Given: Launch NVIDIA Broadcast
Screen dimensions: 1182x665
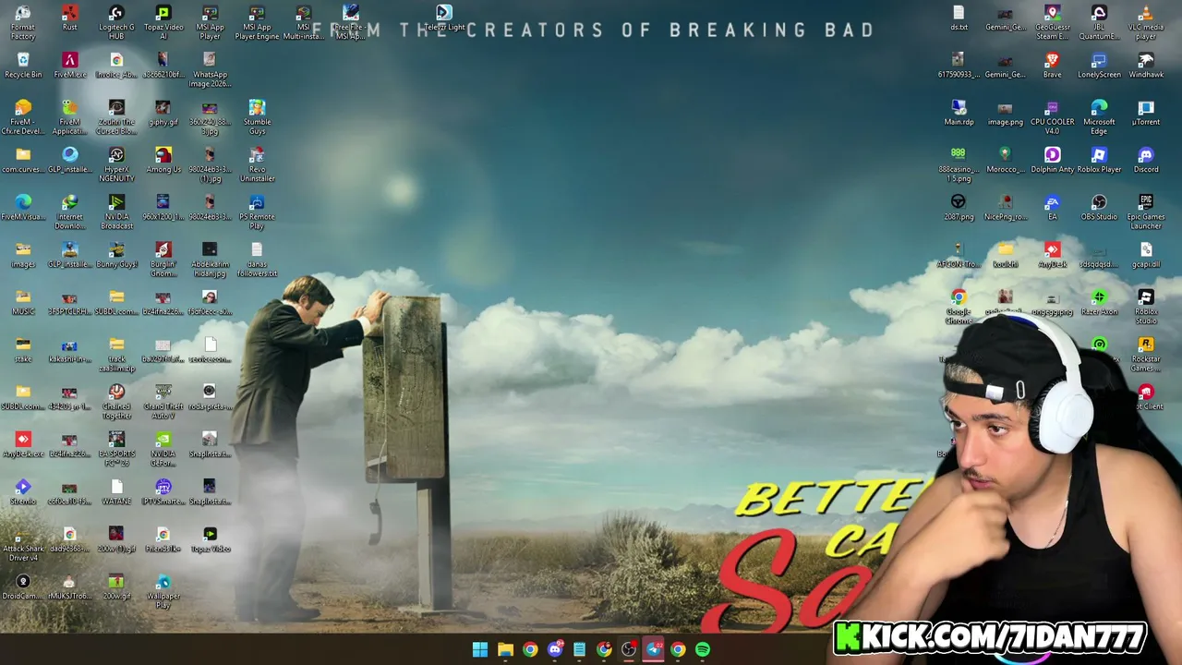Looking at the screenshot, I should tap(116, 212).
